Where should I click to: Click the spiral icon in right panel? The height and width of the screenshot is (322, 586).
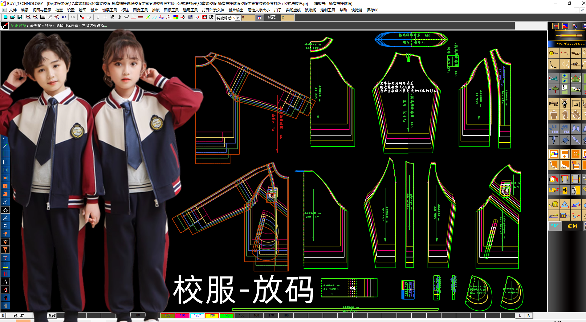pos(576,104)
